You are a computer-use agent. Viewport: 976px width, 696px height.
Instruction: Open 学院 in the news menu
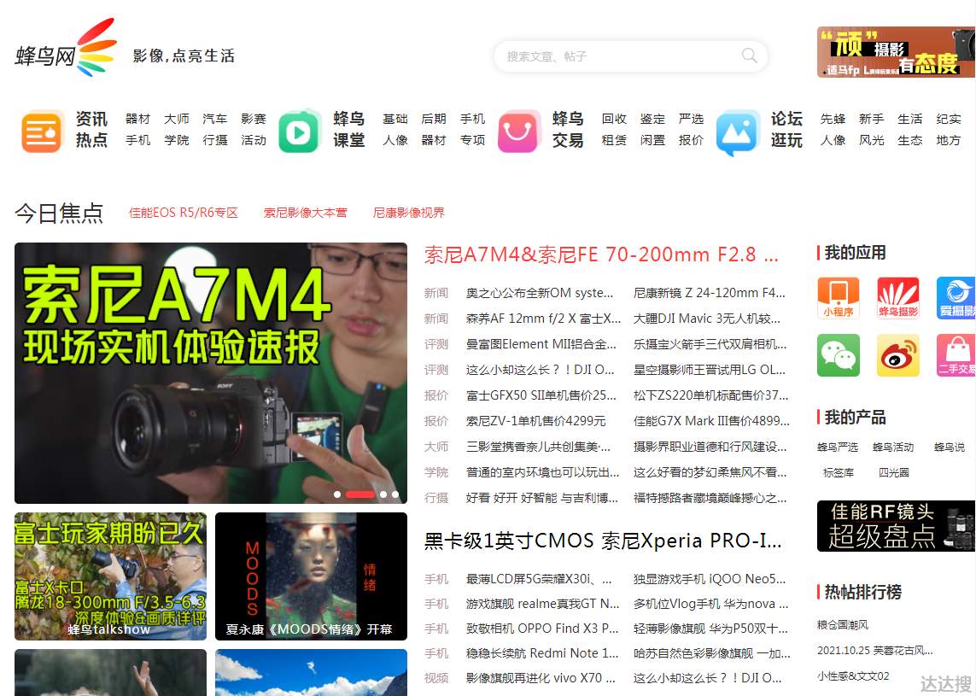(177, 140)
